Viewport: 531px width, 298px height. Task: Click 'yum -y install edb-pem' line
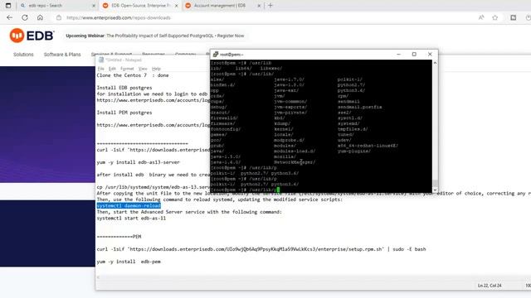click(129, 262)
